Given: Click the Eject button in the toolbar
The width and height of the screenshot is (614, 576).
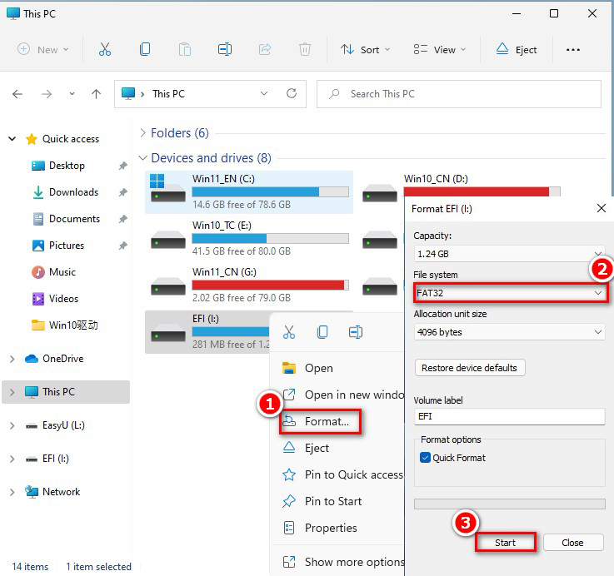Looking at the screenshot, I should click(516, 50).
